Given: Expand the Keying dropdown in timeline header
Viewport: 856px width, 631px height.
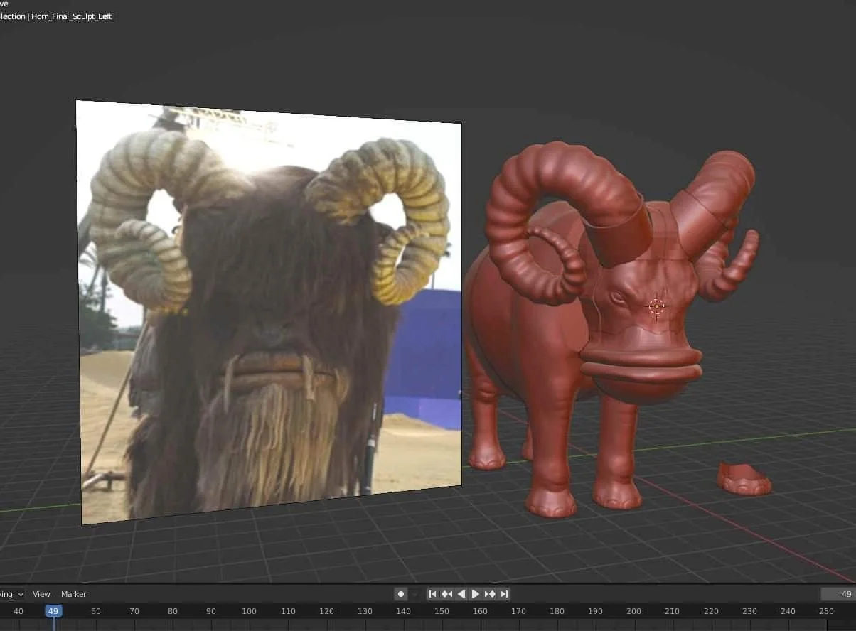Looking at the screenshot, I should 12,594.
